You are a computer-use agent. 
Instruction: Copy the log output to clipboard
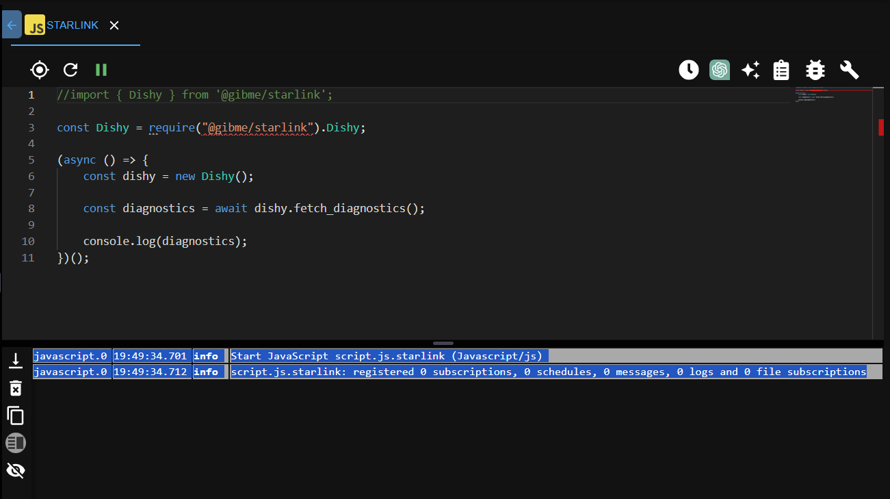point(16,415)
